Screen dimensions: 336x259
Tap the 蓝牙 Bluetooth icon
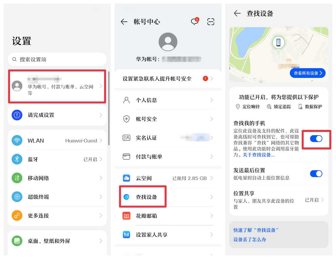tap(17, 159)
